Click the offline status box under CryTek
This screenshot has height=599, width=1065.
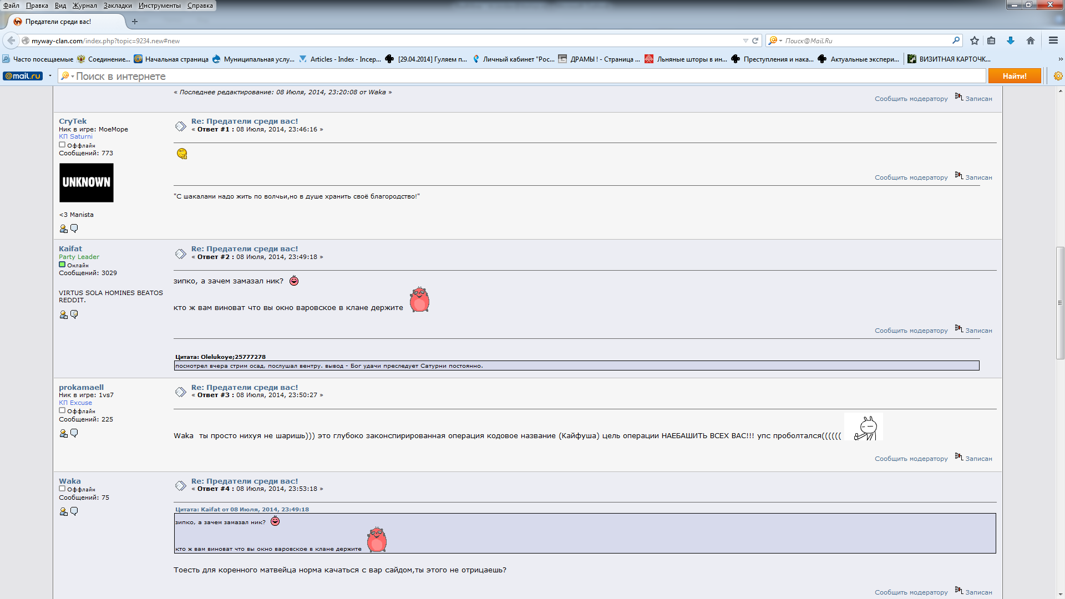[x=62, y=145]
